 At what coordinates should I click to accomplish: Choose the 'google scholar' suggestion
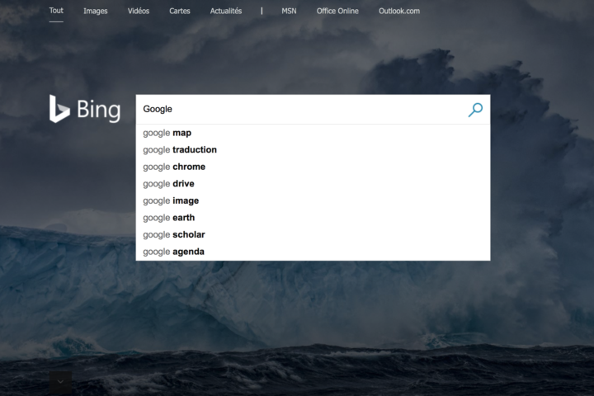click(x=313, y=234)
